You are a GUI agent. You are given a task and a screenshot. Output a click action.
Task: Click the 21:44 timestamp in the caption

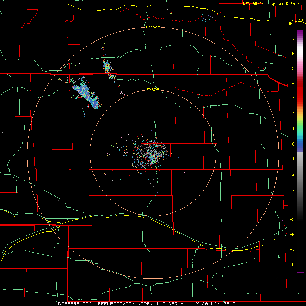[240, 304]
